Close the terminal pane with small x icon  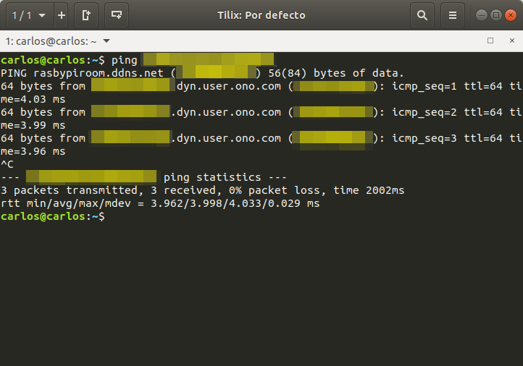(511, 41)
